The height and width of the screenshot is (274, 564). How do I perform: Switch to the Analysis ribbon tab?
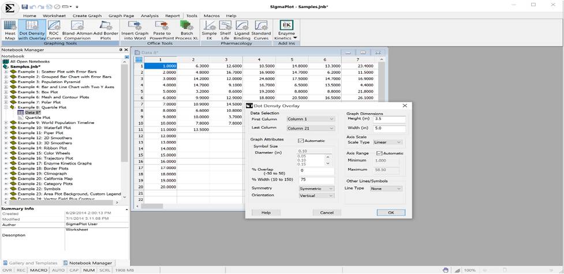[150, 16]
